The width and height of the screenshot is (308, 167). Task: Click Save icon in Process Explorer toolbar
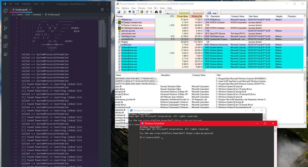coord(119,12)
